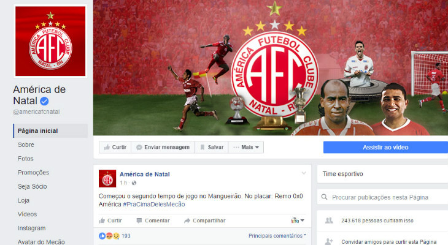Click the #PraCimaDelesMecão hashtag link

click(153, 204)
